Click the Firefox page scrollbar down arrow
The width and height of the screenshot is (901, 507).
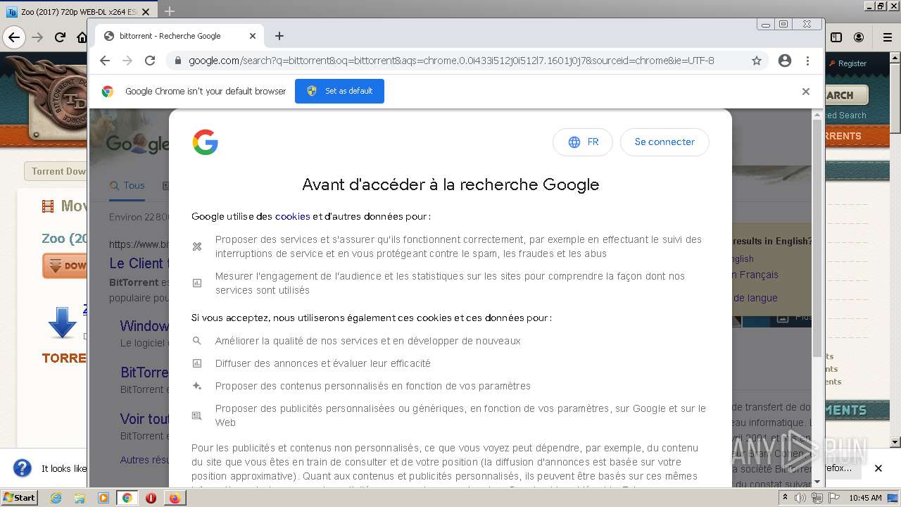(x=895, y=442)
